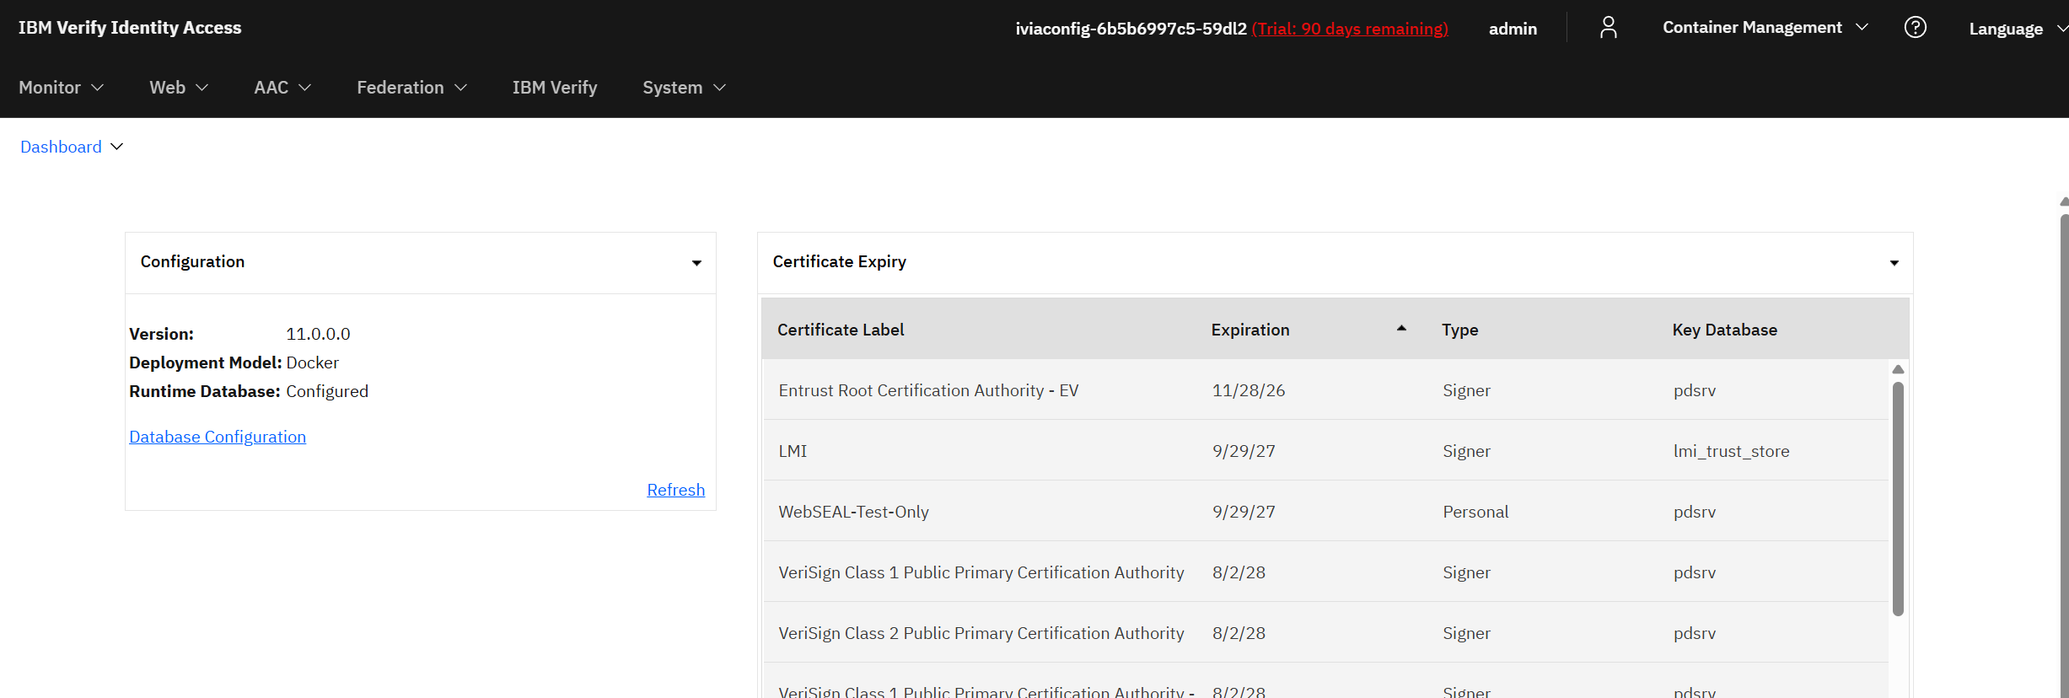
Task: Open the System menu
Action: coord(684,88)
